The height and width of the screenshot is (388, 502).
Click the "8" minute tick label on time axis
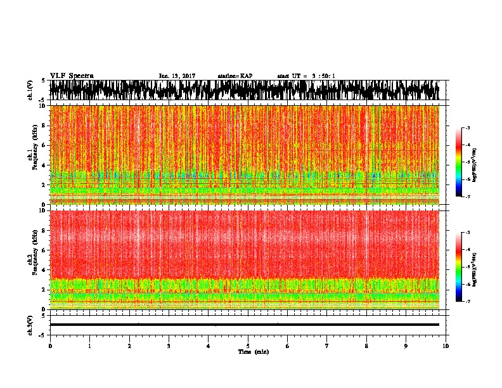tap(366, 346)
